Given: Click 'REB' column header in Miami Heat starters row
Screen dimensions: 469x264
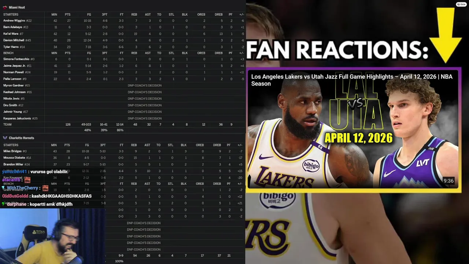Looking at the screenshot, I should coord(134,14).
